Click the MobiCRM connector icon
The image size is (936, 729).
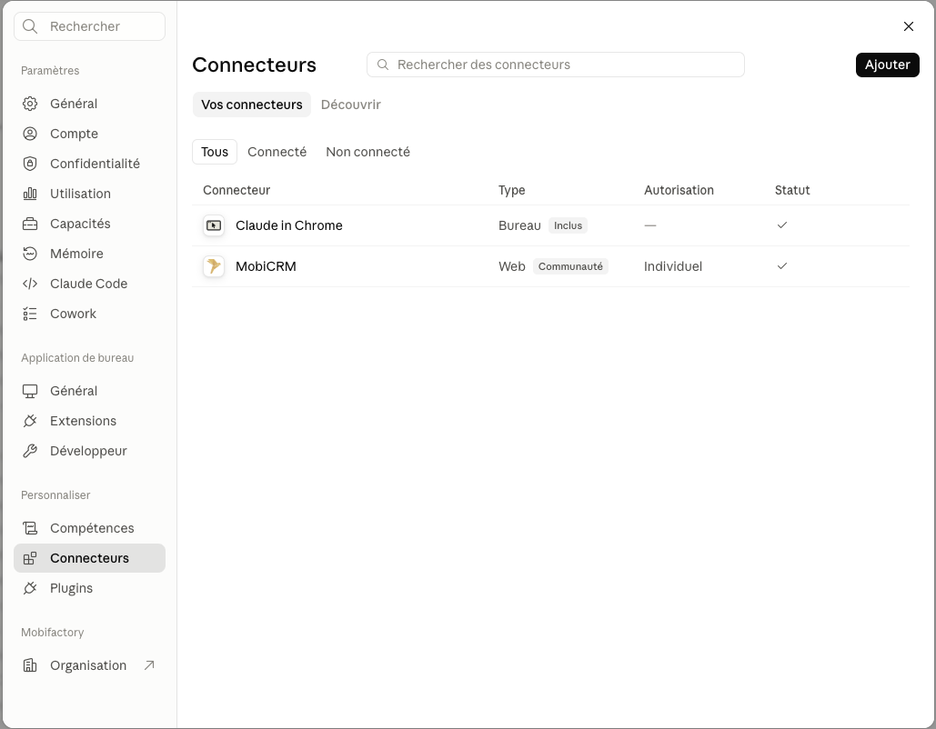pyautogui.click(x=214, y=266)
